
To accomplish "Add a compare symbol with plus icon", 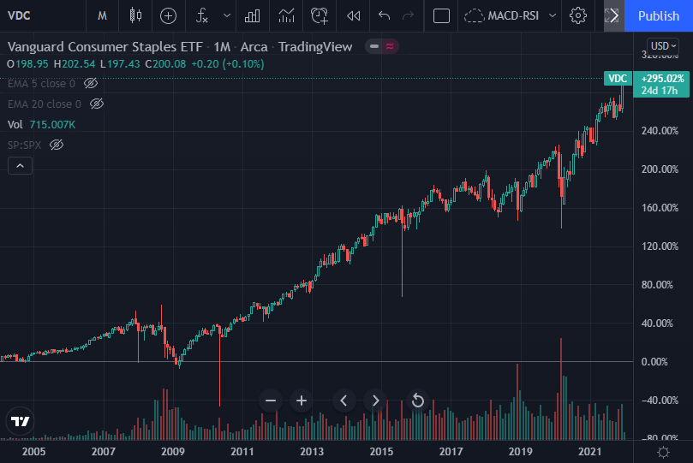I will (x=168, y=16).
